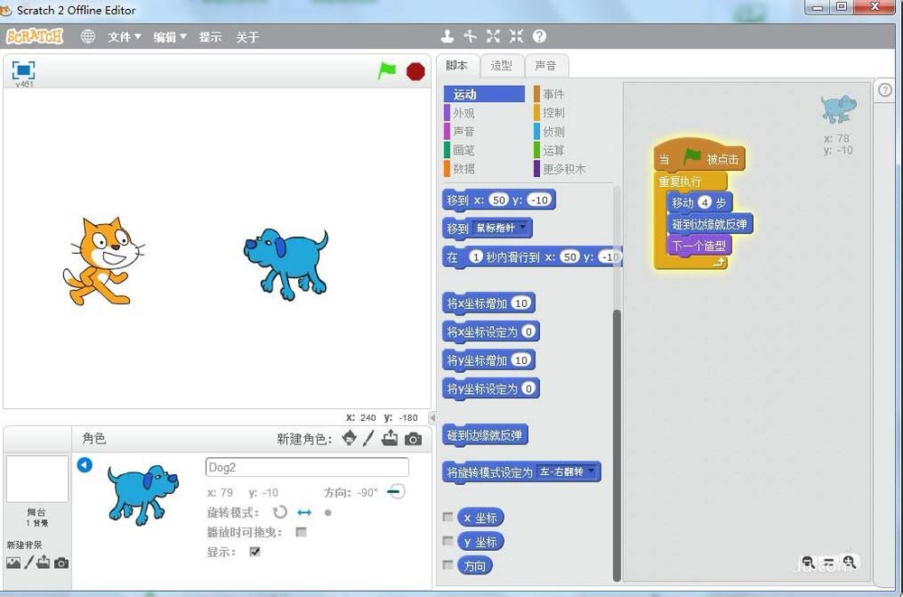The height and width of the screenshot is (597, 903).
Task: Choose new sprite from library icon
Action: pyautogui.click(x=349, y=439)
